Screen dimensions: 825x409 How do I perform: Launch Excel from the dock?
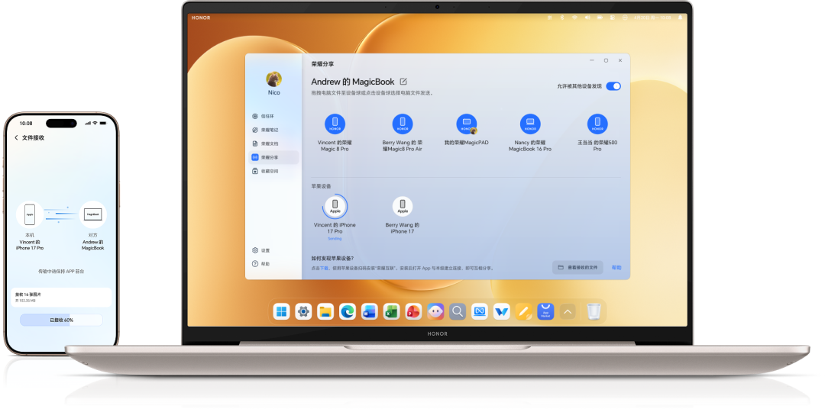391,312
